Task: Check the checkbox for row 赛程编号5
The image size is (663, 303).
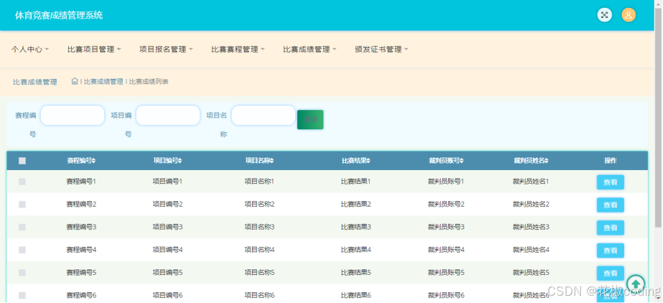Action: pyautogui.click(x=22, y=273)
